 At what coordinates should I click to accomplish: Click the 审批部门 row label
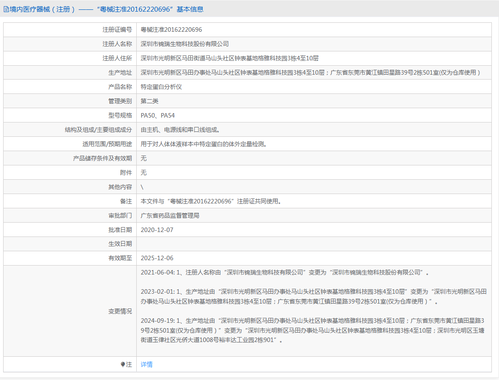tap(120, 215)
